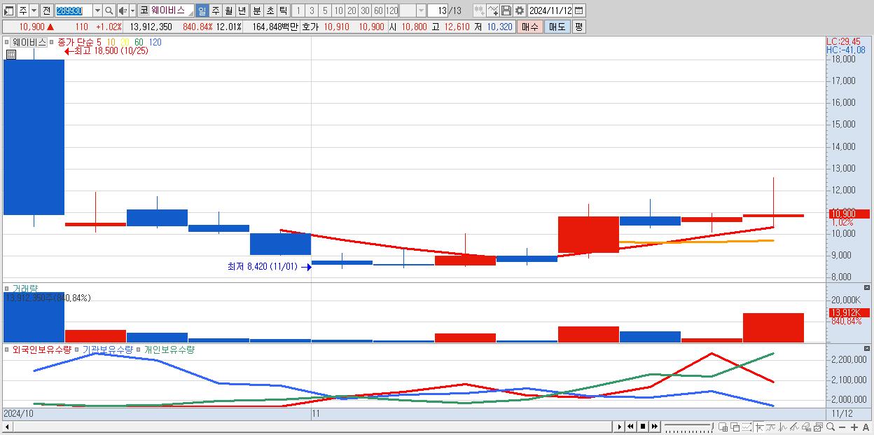Open stock search magnifier icon
Screen dimensions: 874x435
109,11
